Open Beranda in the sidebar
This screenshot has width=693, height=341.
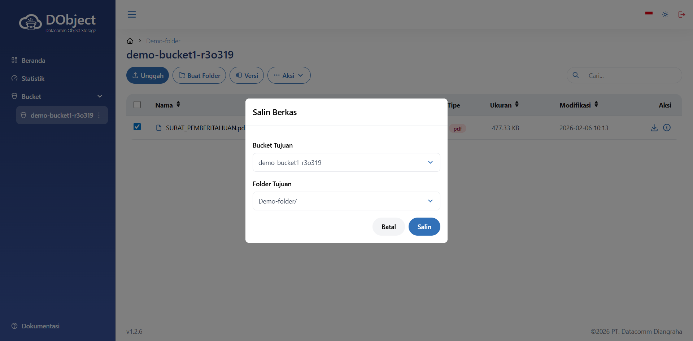pyautogui.click(x=33, y=60)
